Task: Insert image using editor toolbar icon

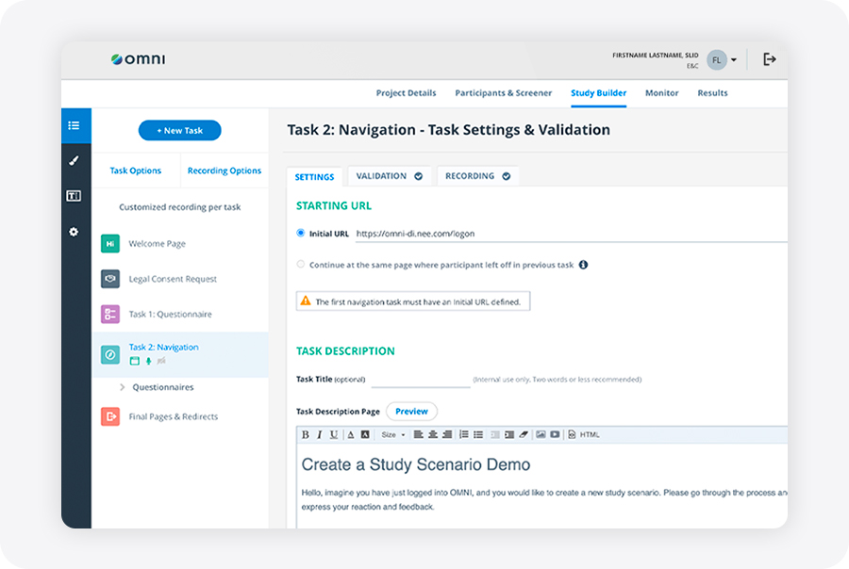Action: point(541,434)
